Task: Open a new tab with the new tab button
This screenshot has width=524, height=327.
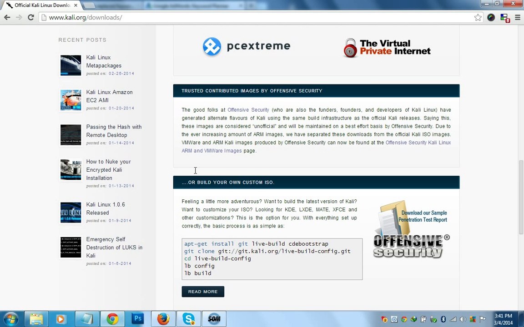Action: click(89, 5)
